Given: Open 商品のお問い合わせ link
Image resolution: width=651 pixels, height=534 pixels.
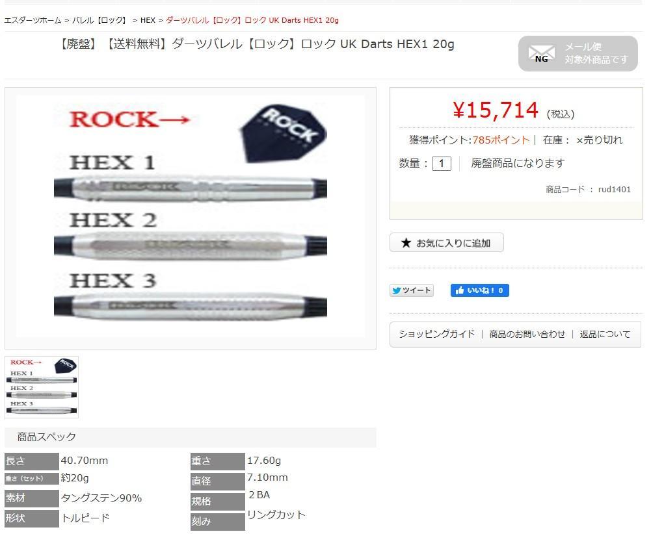Looking at the screenshot, I should pos(527,334).
